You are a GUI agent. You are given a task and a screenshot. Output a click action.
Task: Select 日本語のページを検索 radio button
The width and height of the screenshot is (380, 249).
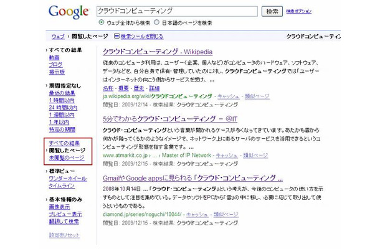tap(156, 22)
